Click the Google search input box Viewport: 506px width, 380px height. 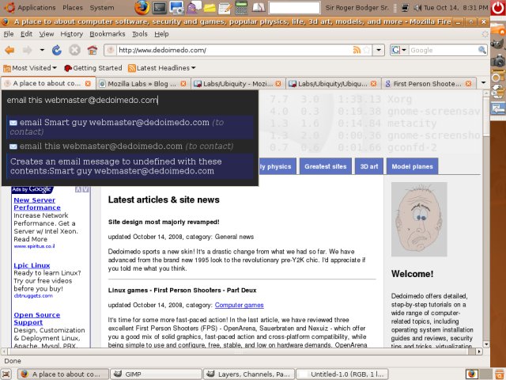point(444,50)
